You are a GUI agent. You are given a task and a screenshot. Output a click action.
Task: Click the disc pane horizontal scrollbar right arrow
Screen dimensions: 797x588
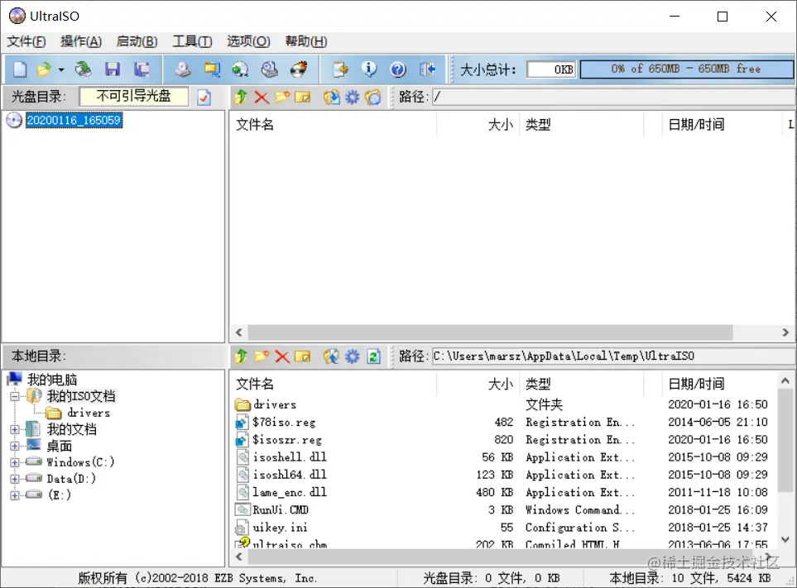785,332
